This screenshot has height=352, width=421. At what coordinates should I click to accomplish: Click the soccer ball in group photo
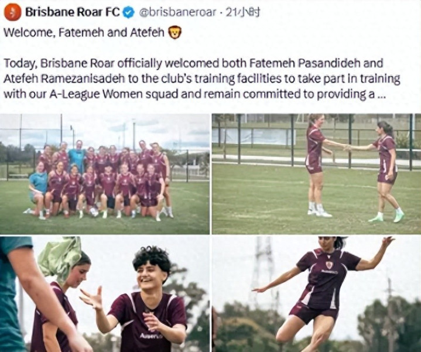(x=94, y=211)
